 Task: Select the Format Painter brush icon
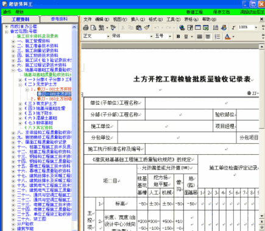(147, 27)
